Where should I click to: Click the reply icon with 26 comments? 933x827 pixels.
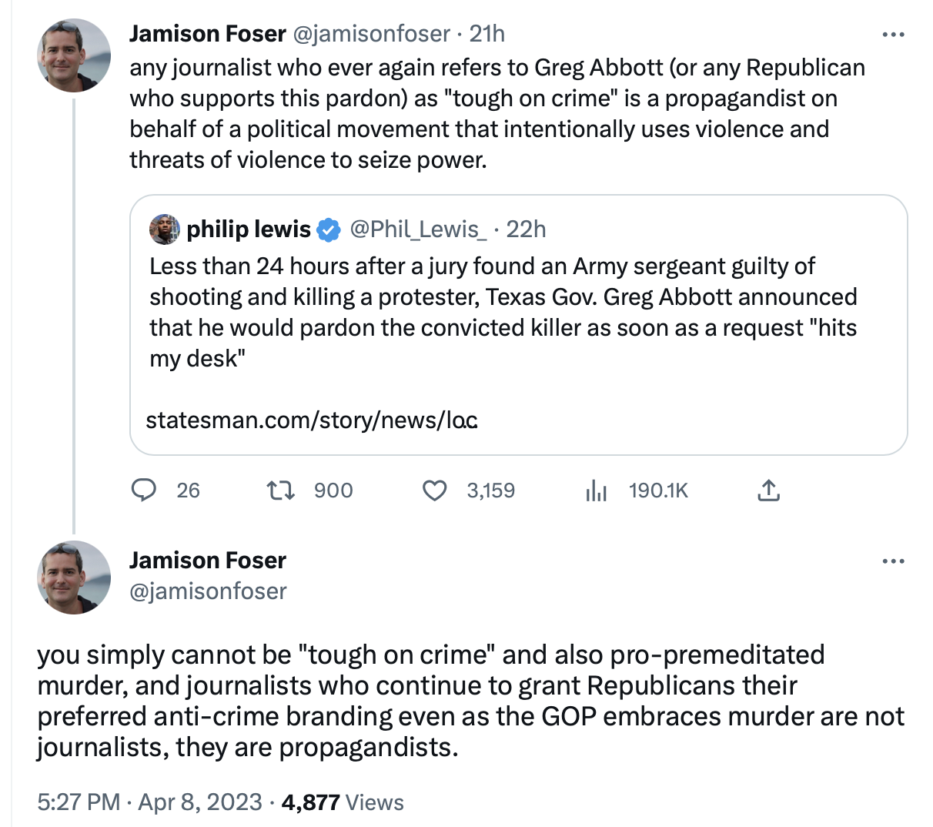(144, 491)
